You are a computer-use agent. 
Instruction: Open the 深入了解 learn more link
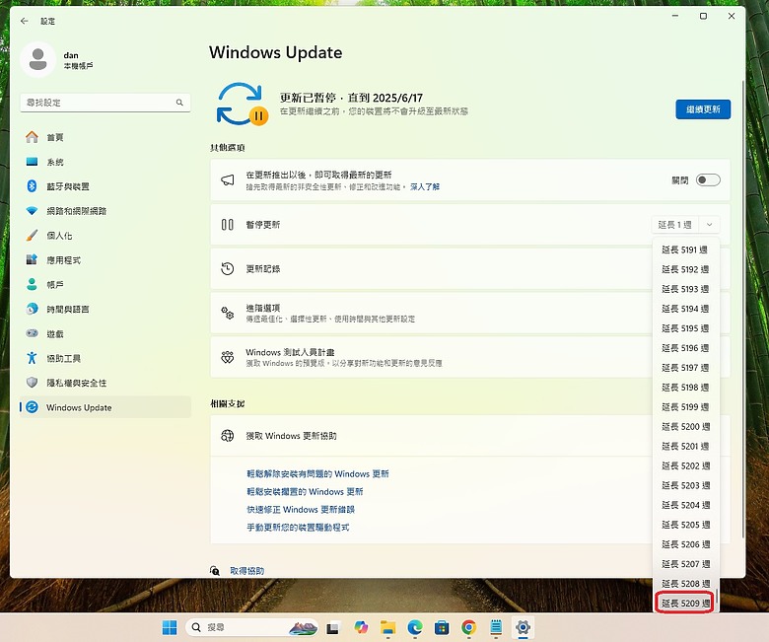click(x=425, y=186)
